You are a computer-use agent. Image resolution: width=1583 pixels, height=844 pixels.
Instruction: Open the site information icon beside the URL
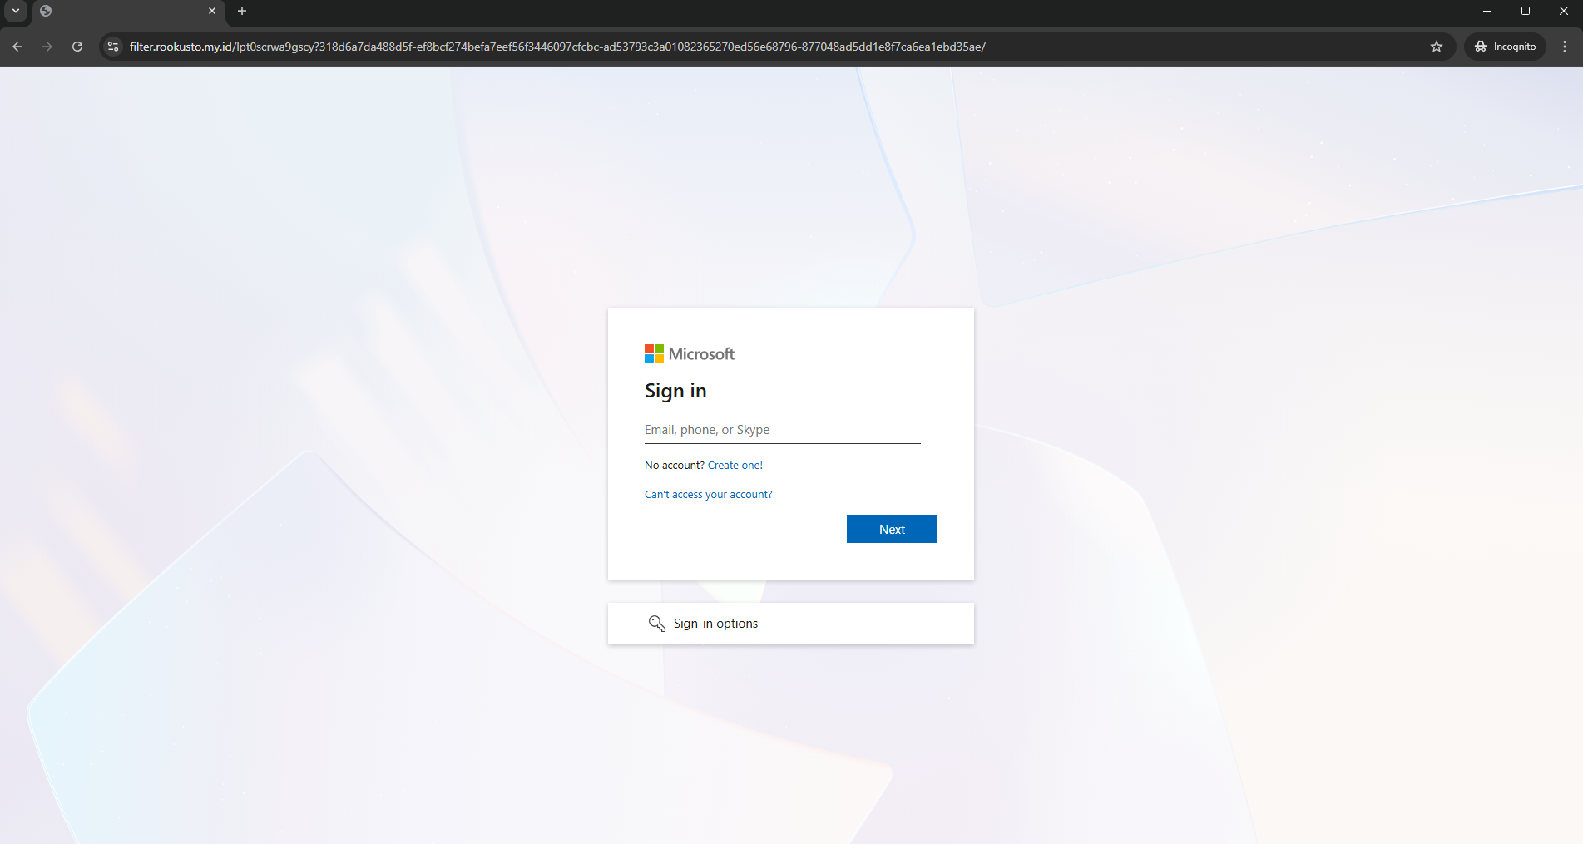(112, 47)
